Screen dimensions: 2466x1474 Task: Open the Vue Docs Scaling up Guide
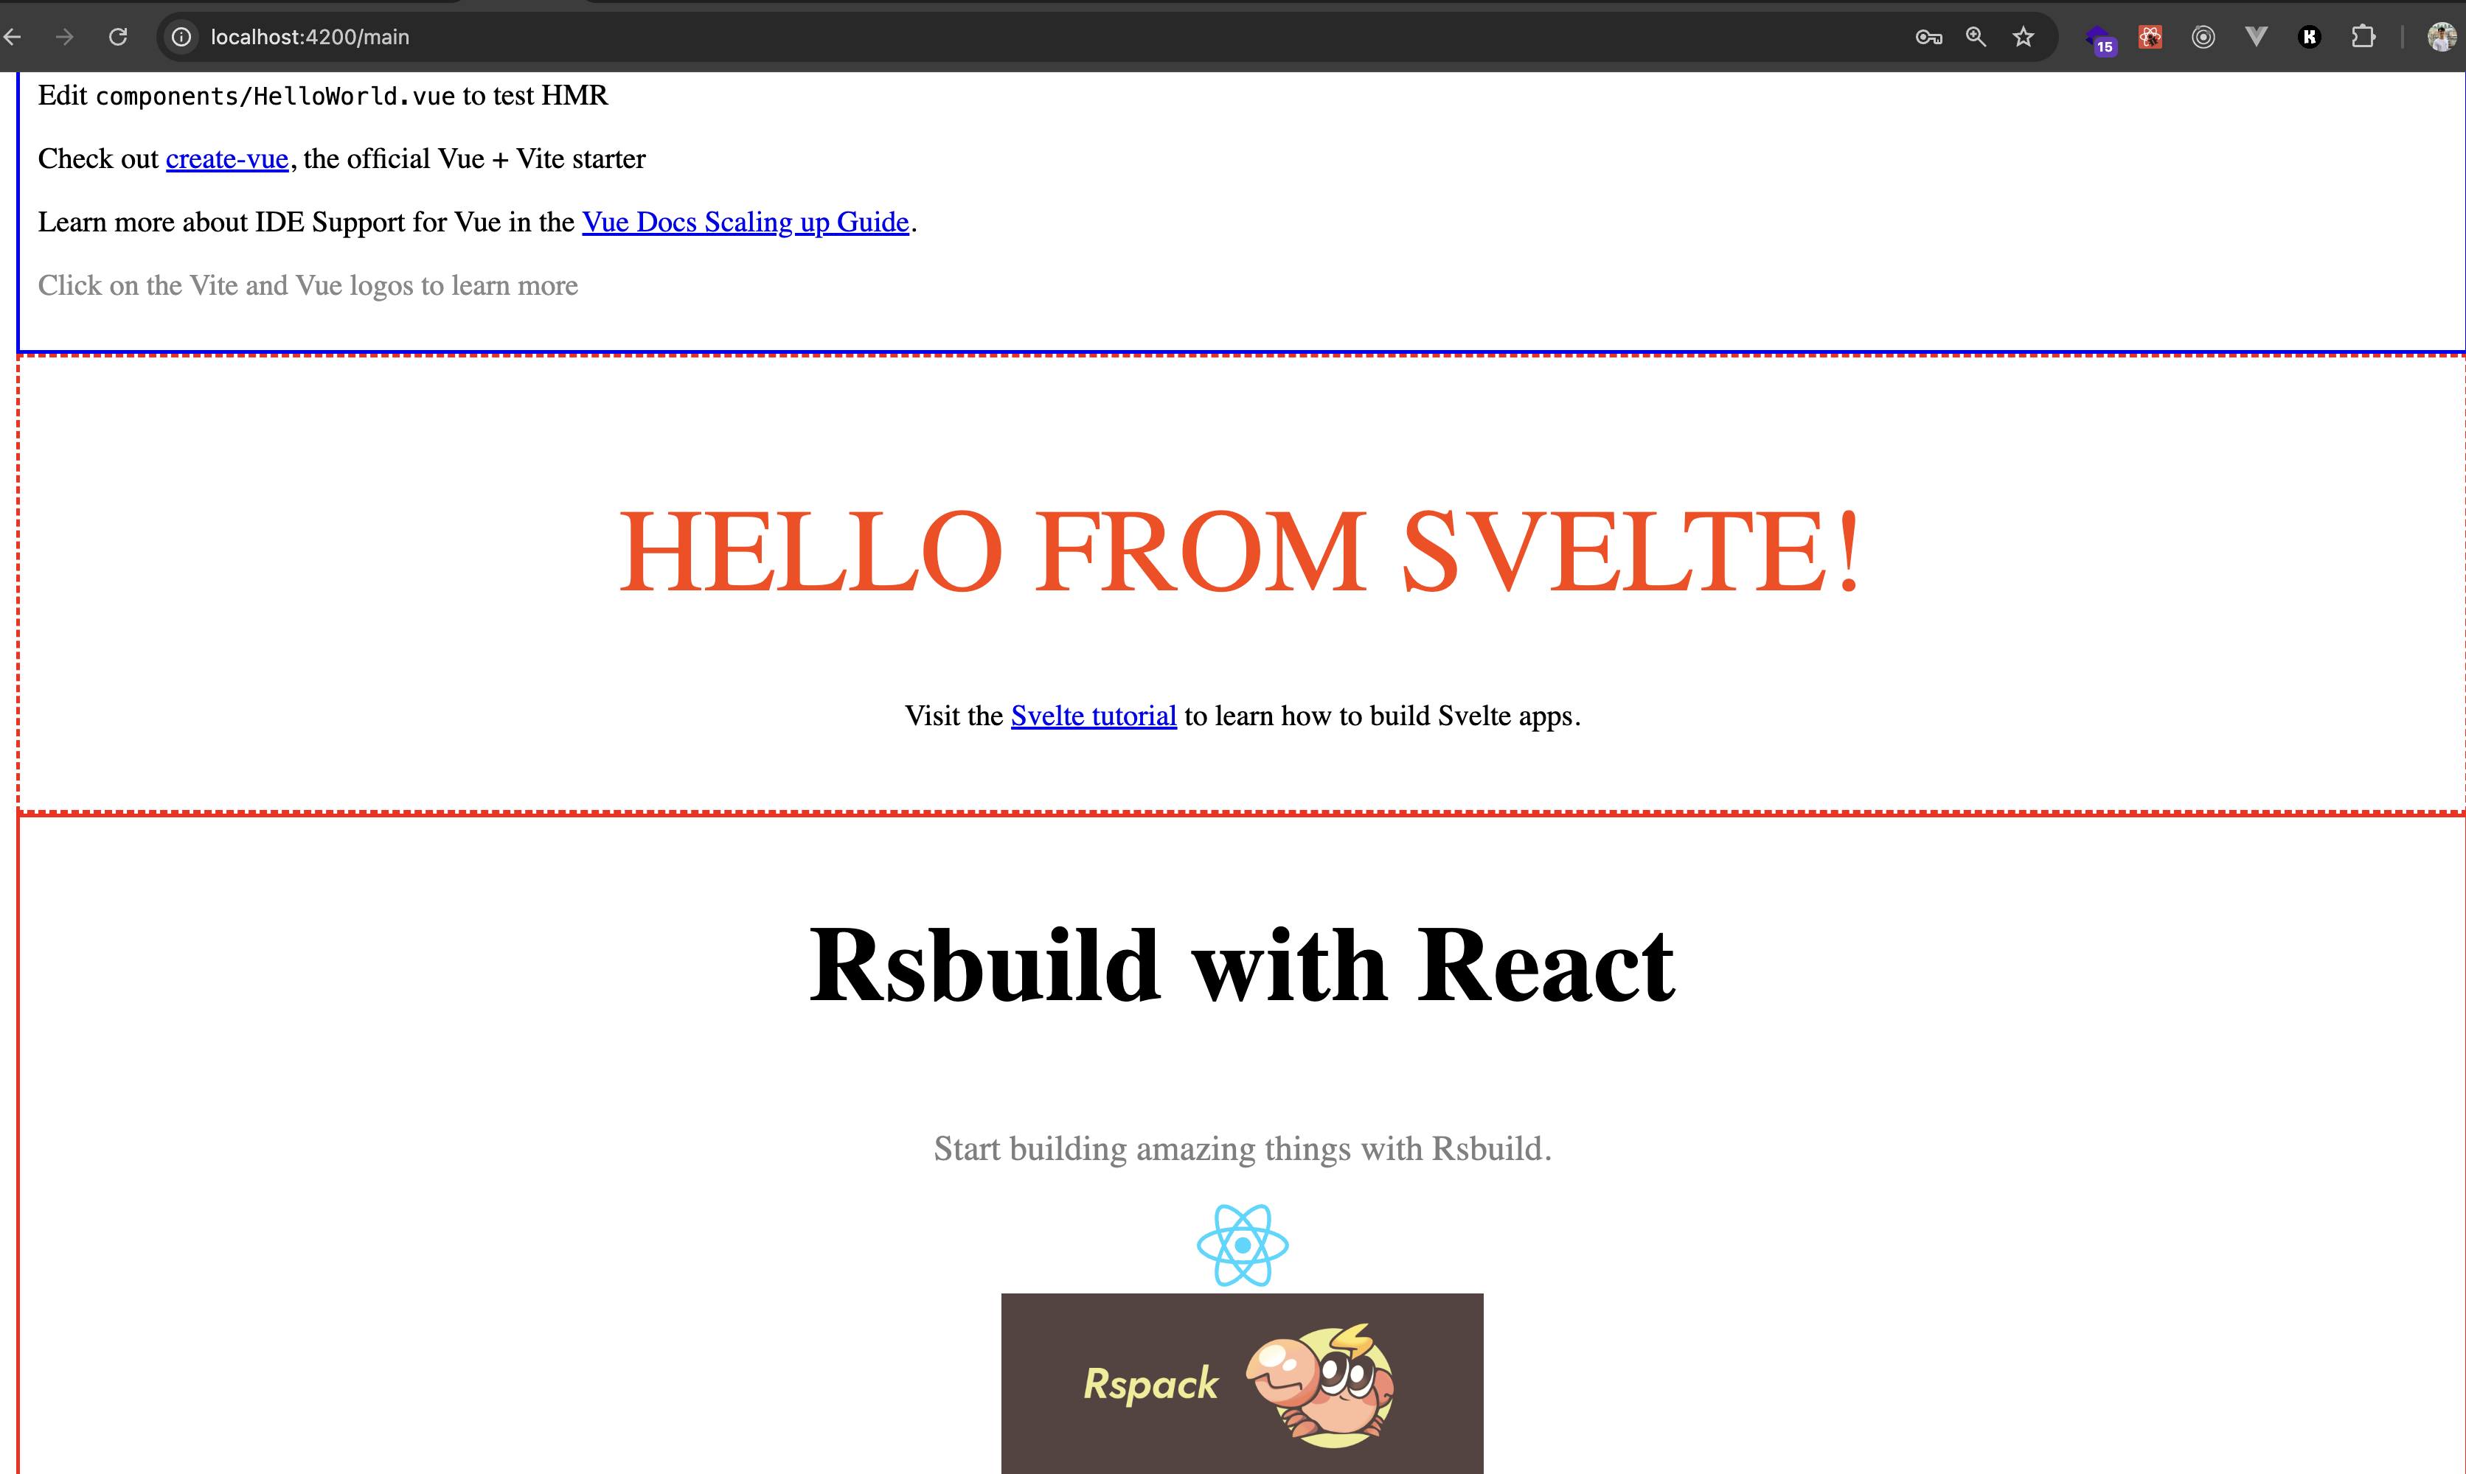pos(745,223)
